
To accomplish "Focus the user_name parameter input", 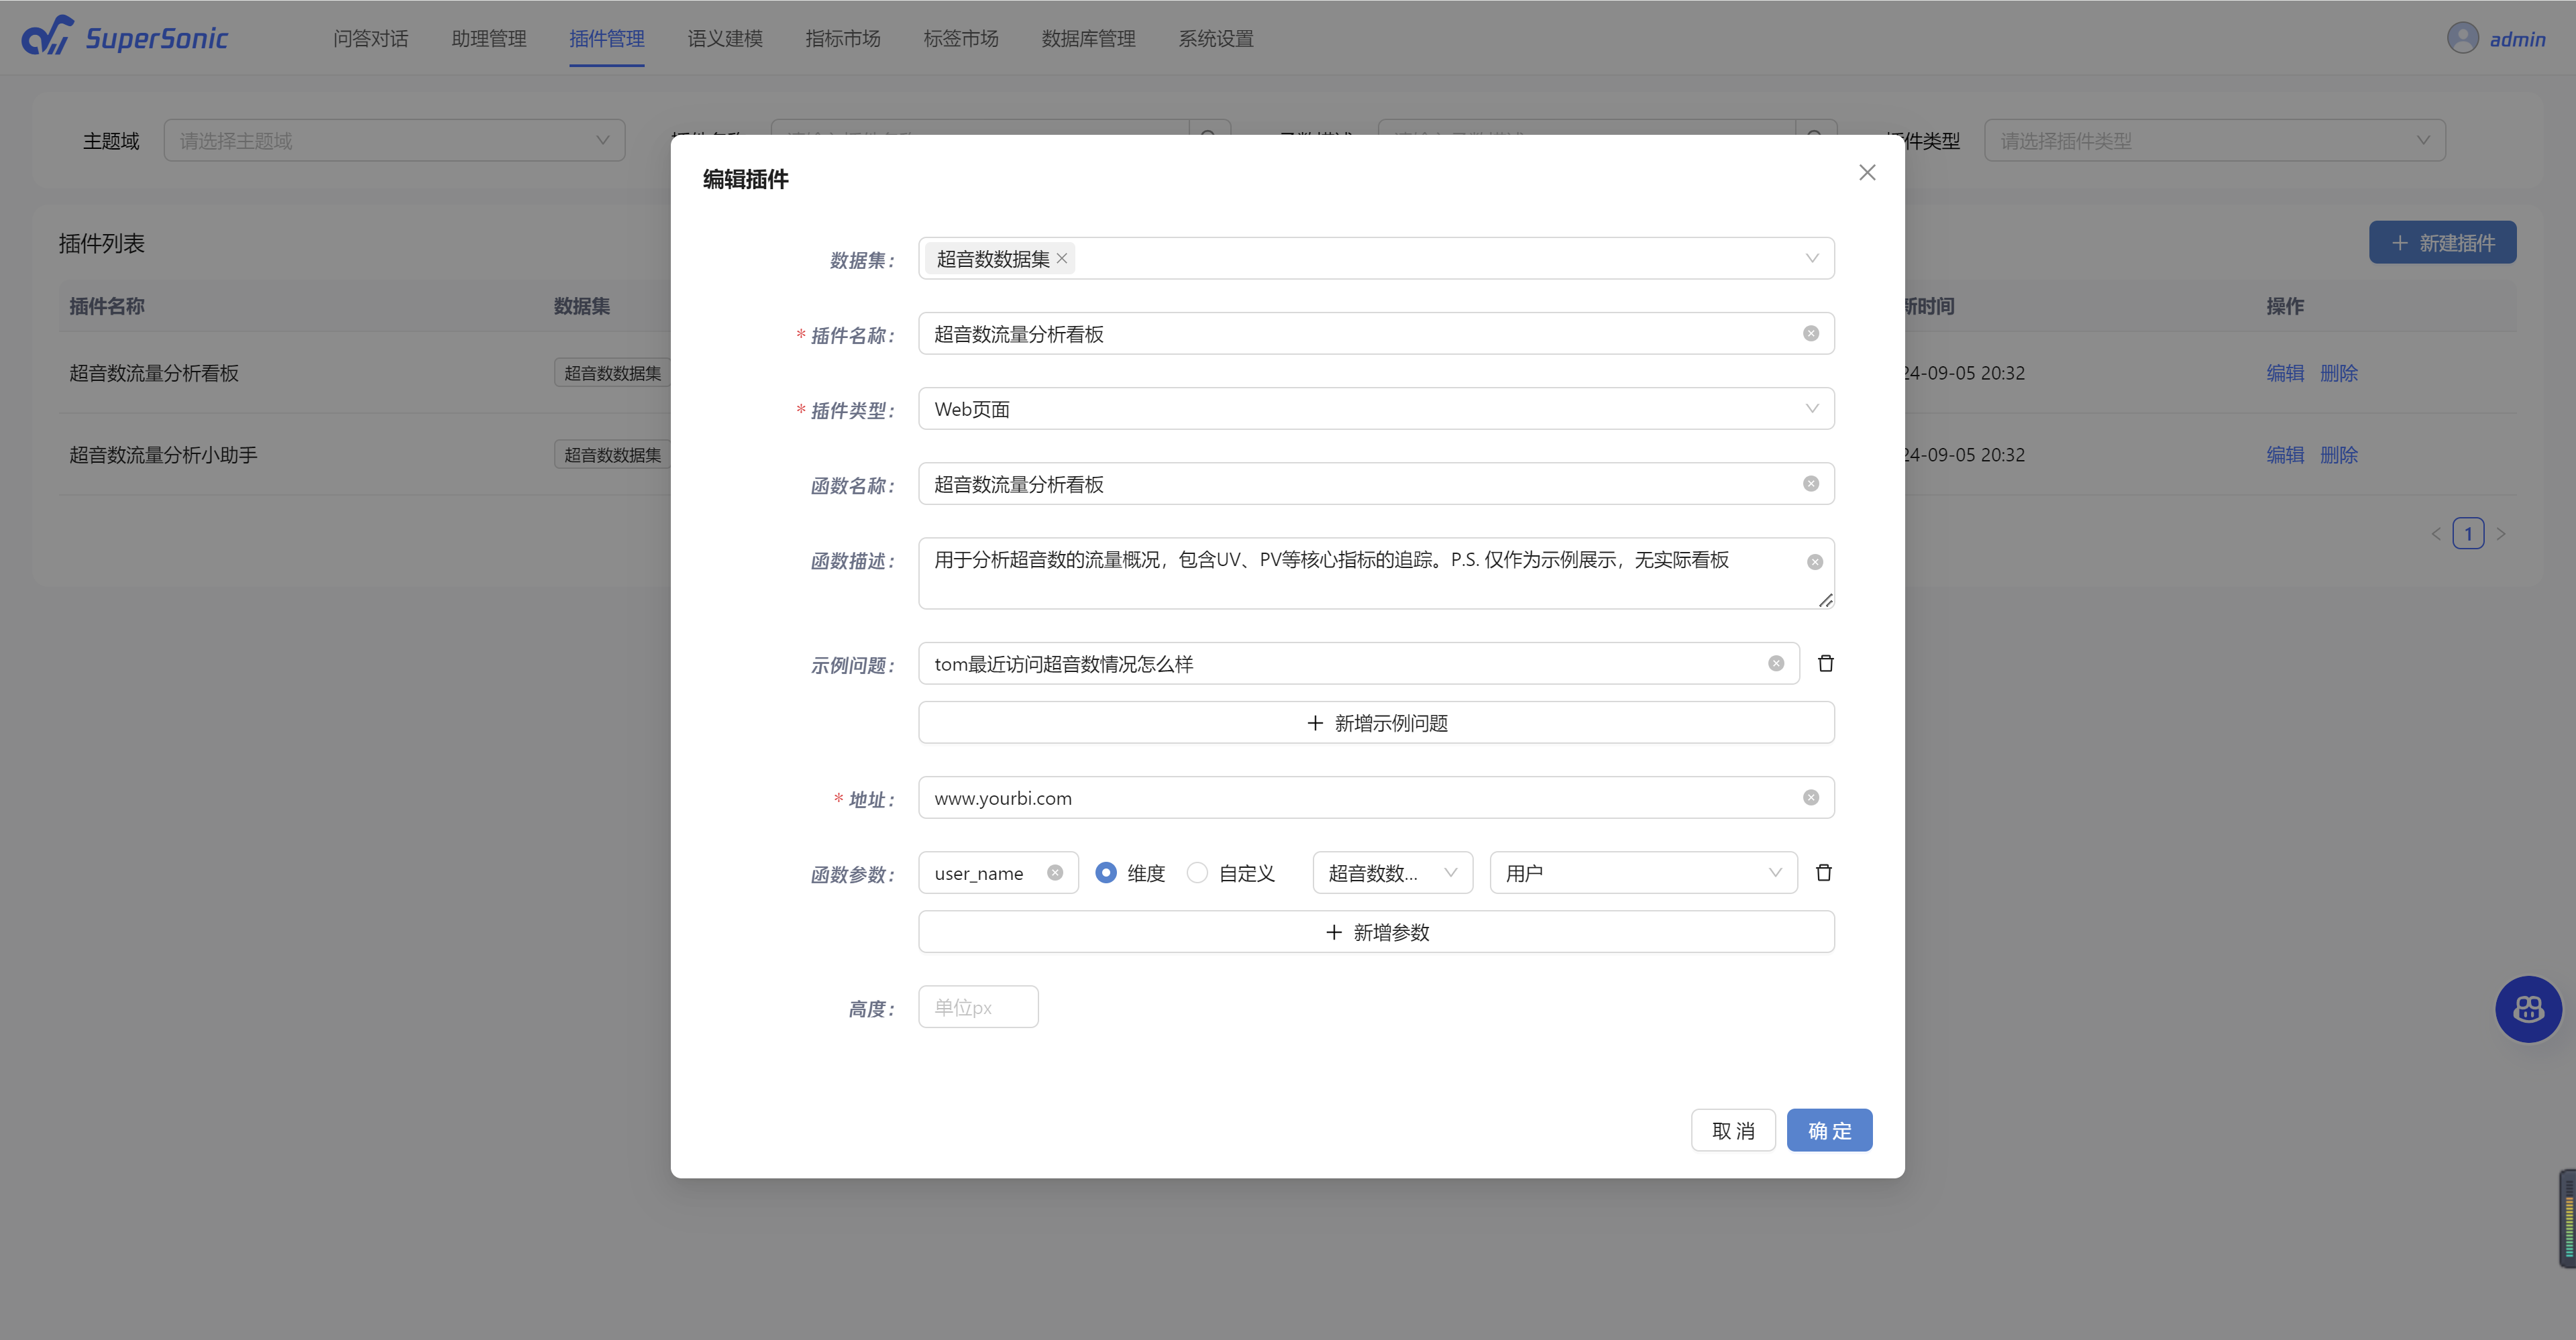I will (x=997, y=873).
